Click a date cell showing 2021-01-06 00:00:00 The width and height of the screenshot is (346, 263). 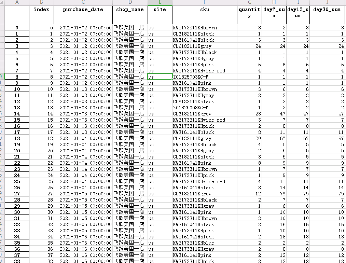(83, 237)
